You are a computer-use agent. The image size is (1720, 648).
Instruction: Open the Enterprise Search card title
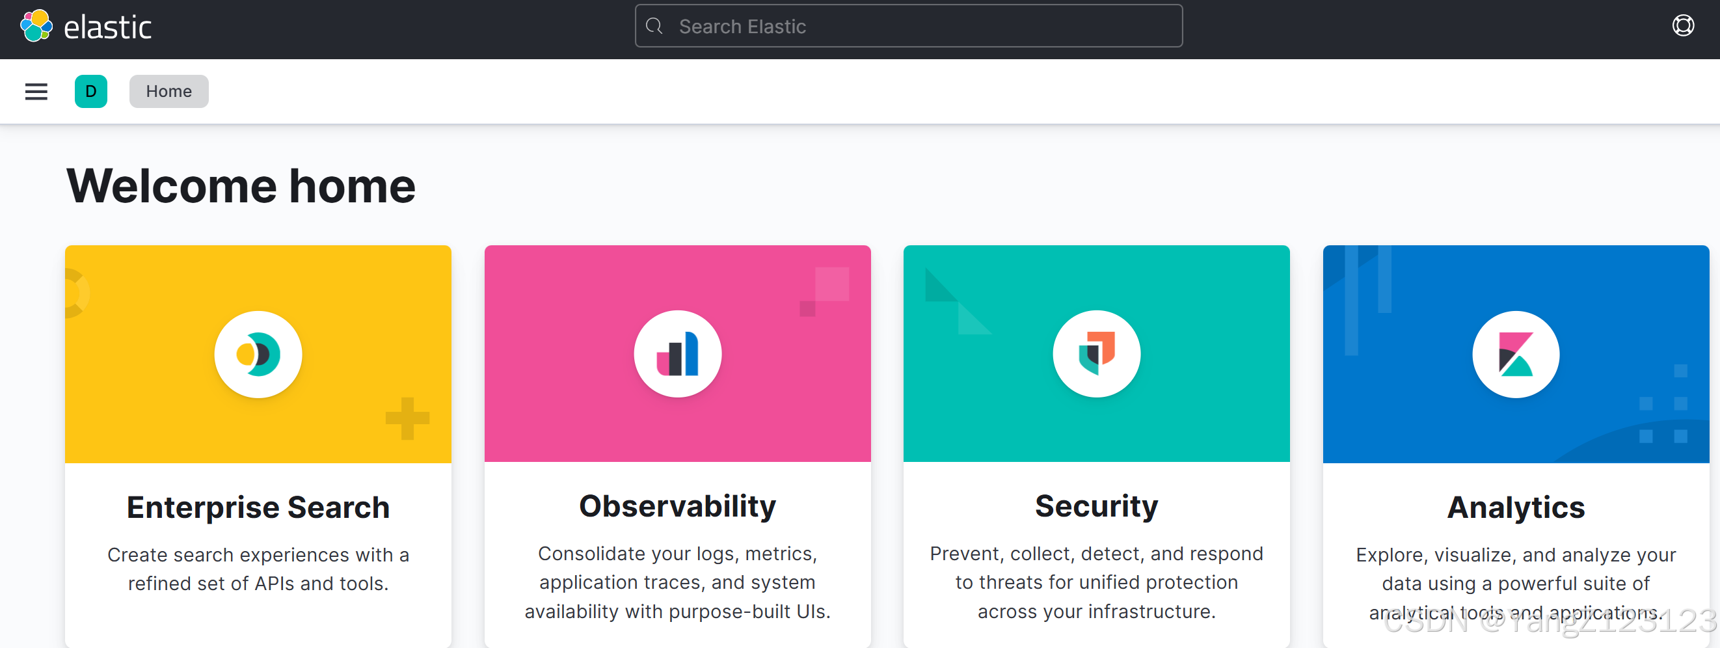pos(258,507)
